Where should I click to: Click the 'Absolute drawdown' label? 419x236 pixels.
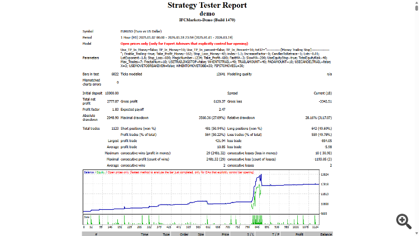[90, 117]
